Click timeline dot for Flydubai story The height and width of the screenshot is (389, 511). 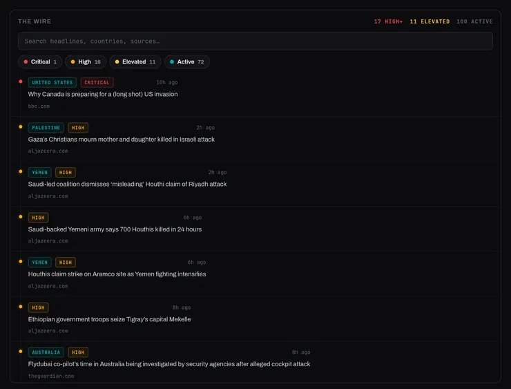point(21,351)
